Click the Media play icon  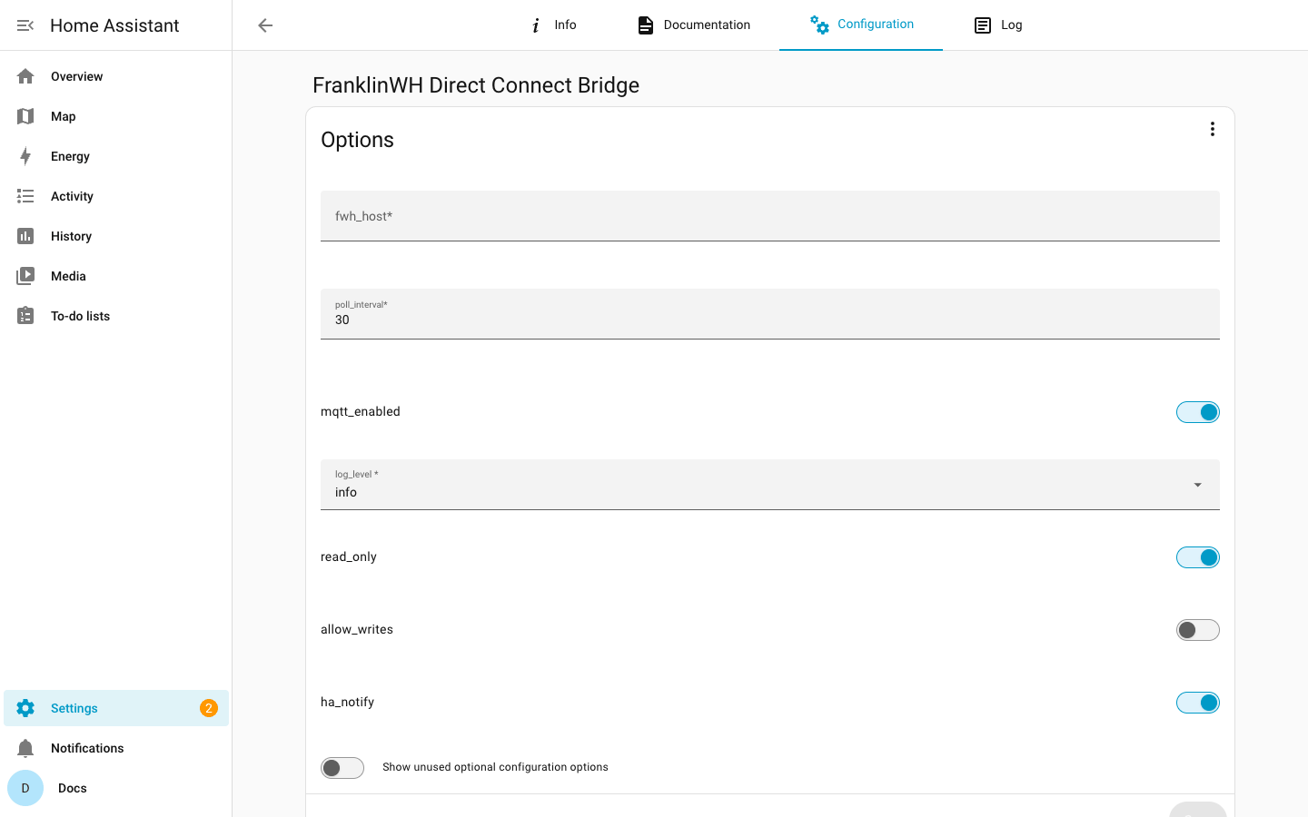[25, 276]
